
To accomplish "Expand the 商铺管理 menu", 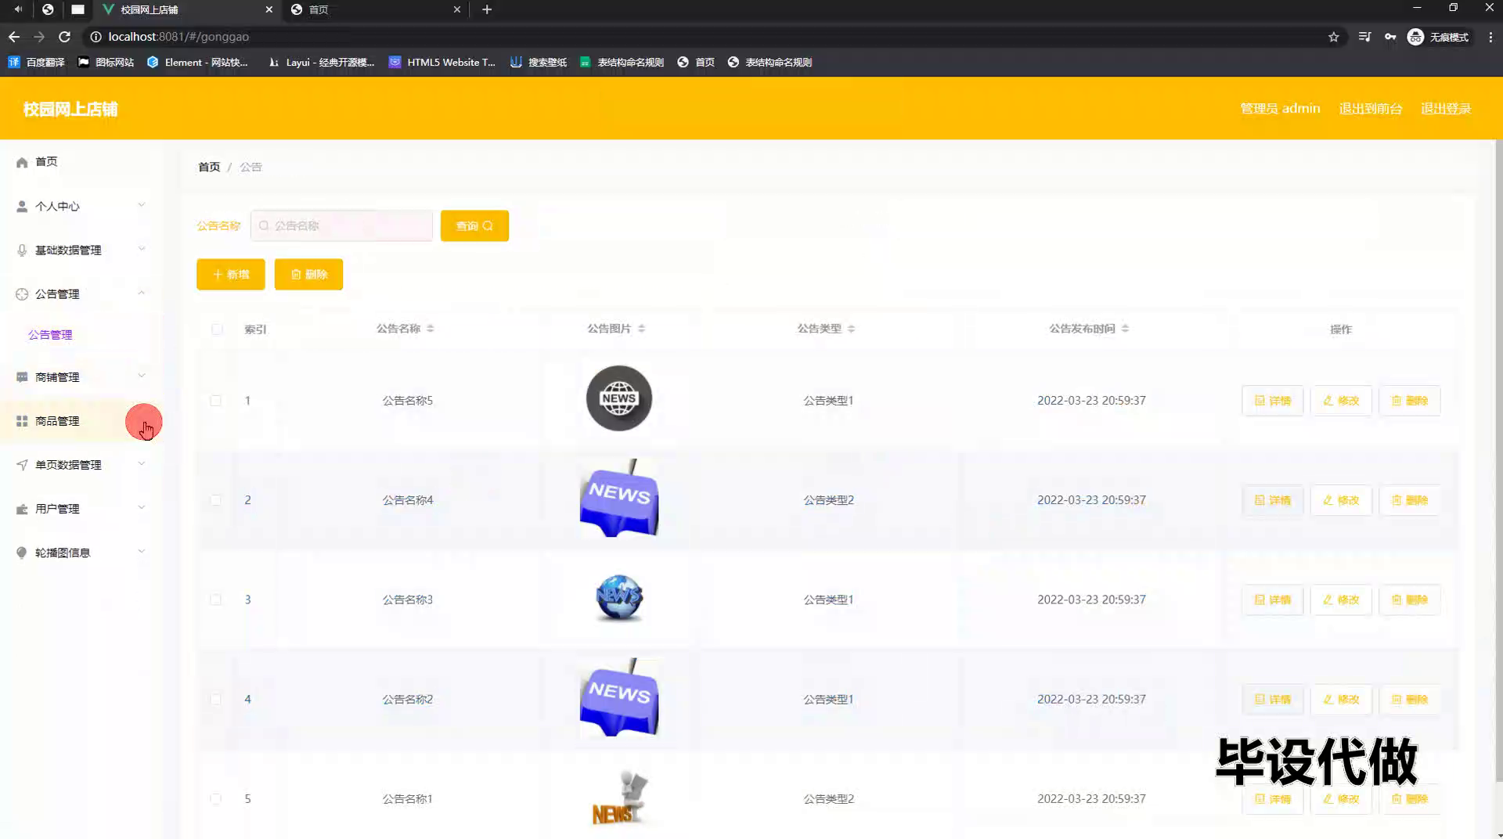I will point(81,376).
